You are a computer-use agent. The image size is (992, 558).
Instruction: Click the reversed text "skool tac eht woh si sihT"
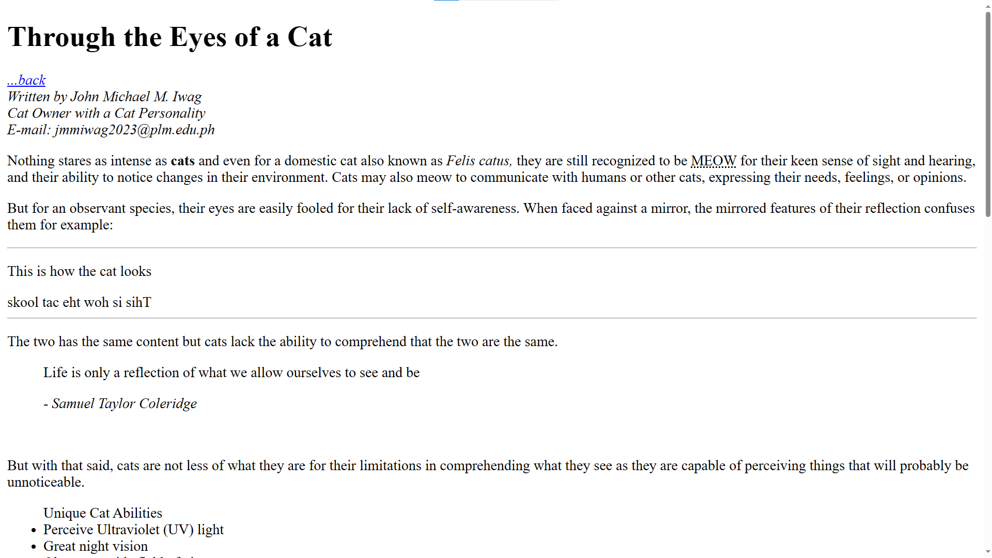click(x=79, y=302)
